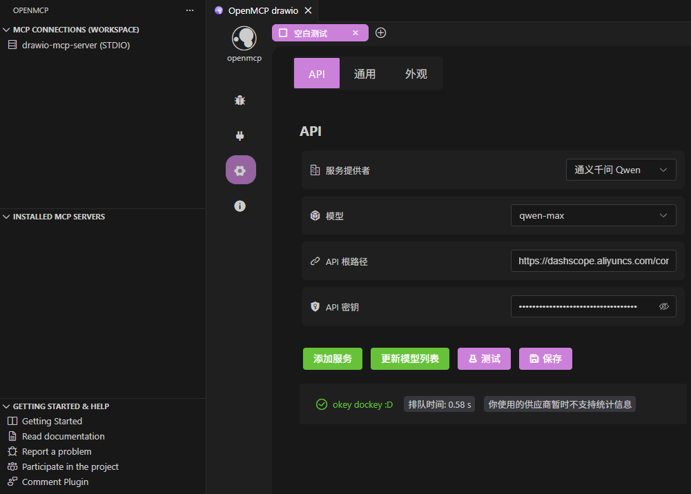
Task: Close the 空白测试 tab
Action: coord(356,33)
